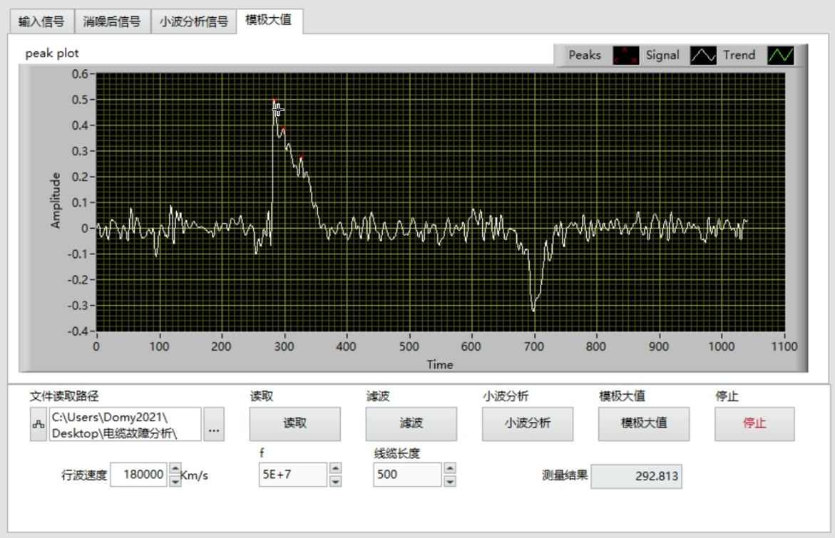Click the -0.4 tick on the Amplitude axis
835x538 pixels.
click(x=78, y=331)
